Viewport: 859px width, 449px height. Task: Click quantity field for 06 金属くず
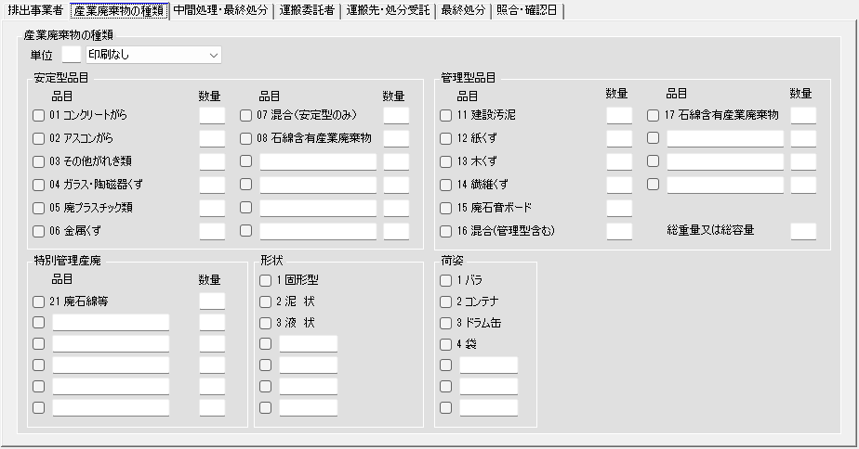(212, 231)
